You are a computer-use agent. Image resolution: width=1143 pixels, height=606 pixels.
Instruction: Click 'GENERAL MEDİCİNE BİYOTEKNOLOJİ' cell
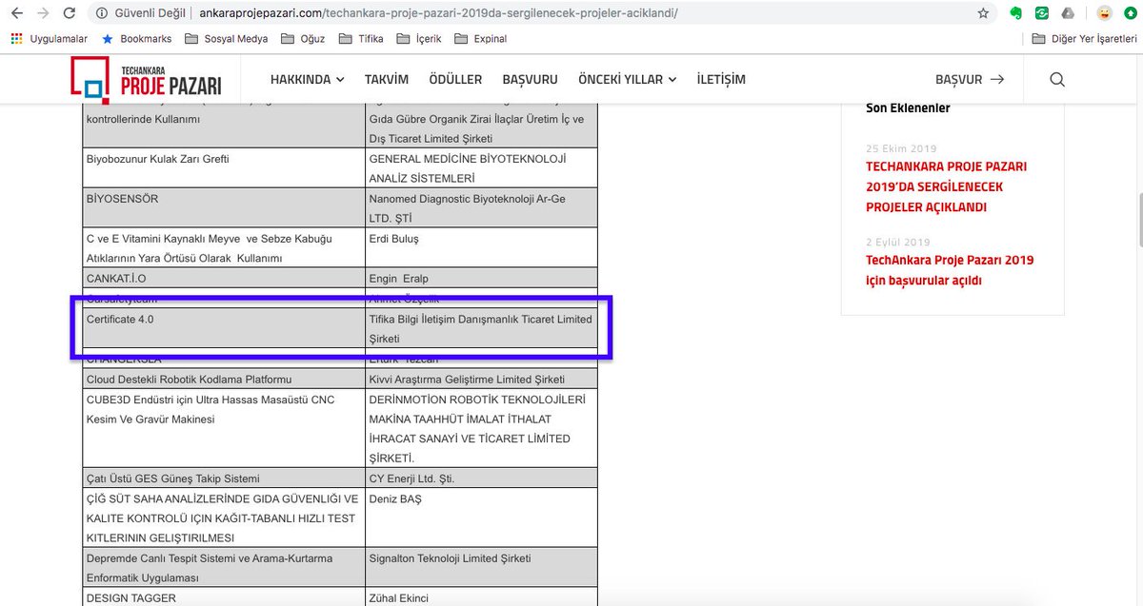(x=481, y=167)
